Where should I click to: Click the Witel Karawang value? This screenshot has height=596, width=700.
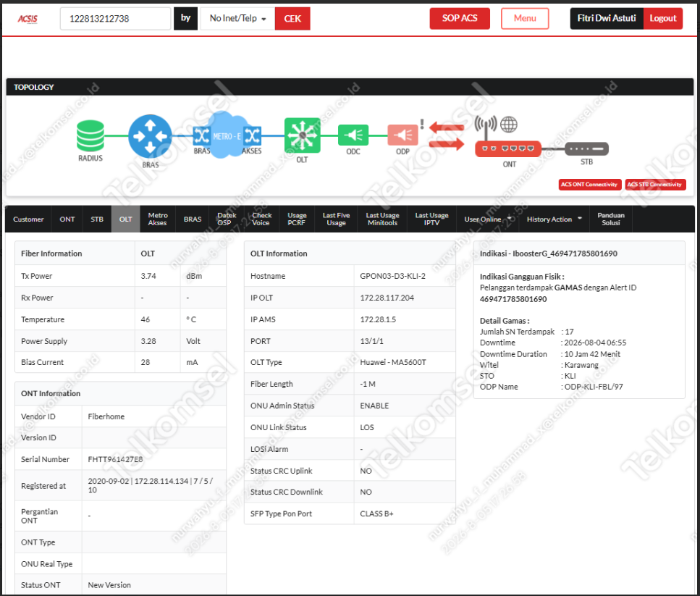(x=581, y=365)
